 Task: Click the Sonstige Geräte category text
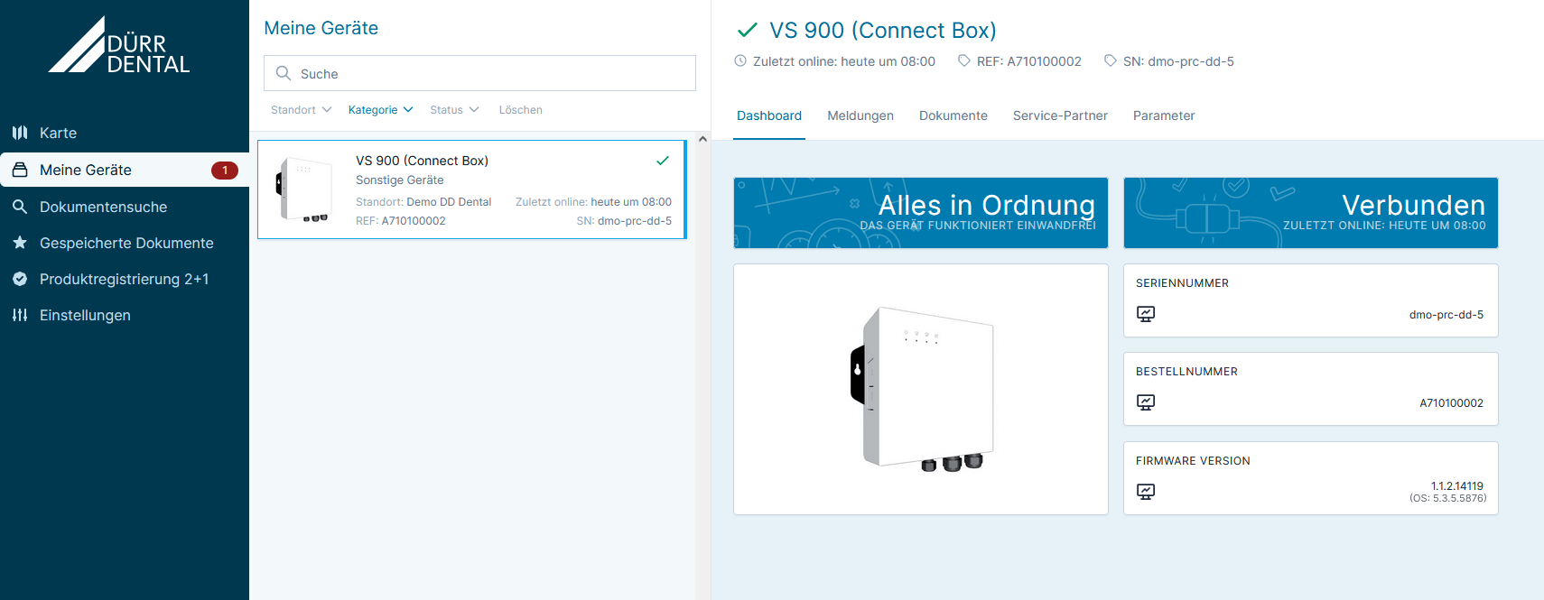(x=399, y=180)
